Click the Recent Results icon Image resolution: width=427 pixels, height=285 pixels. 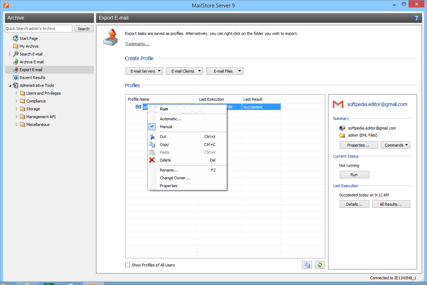point(16,78)
